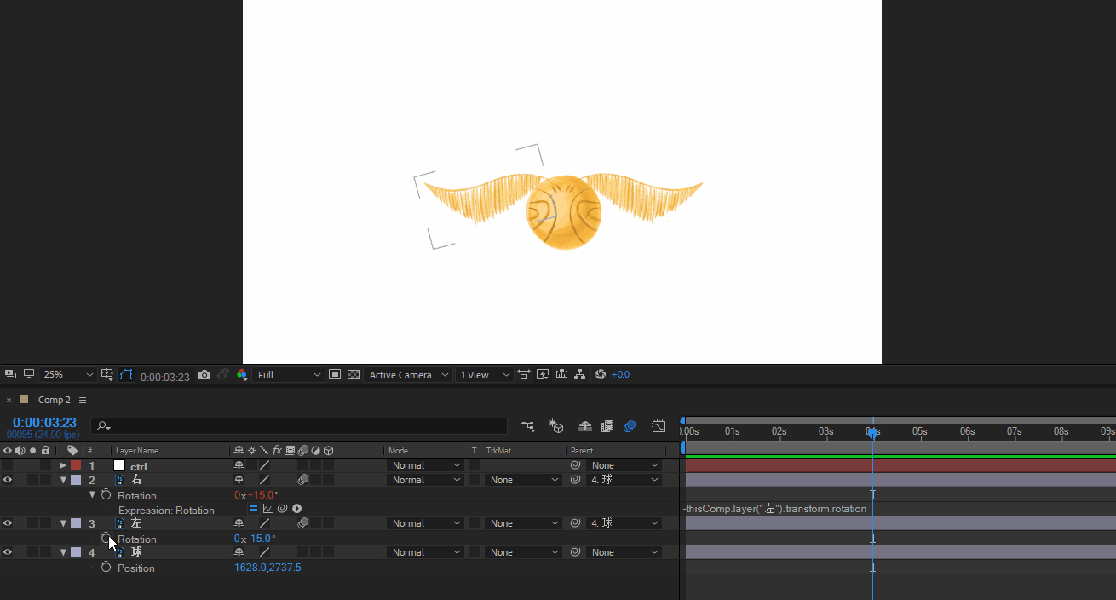Select the Comp 2 timeline tab
The width and height of the screenshot is (1116, 600).
pos(54,400)
